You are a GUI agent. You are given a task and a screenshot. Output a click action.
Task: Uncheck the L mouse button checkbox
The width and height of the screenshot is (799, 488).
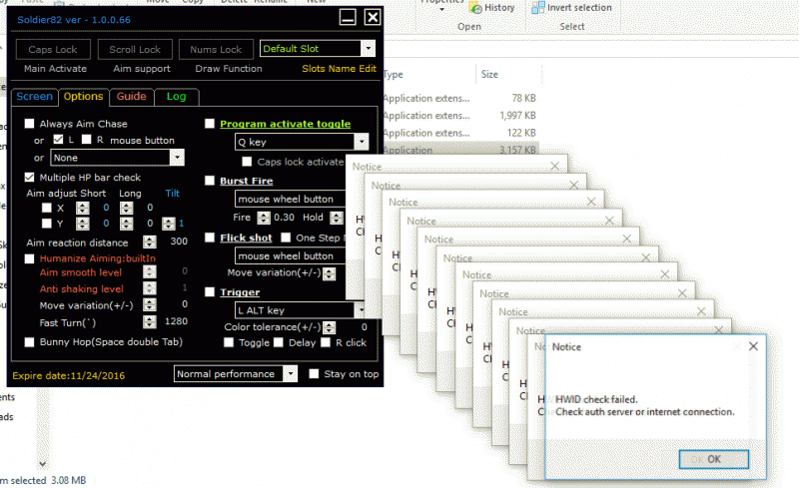tap(58, 139)
